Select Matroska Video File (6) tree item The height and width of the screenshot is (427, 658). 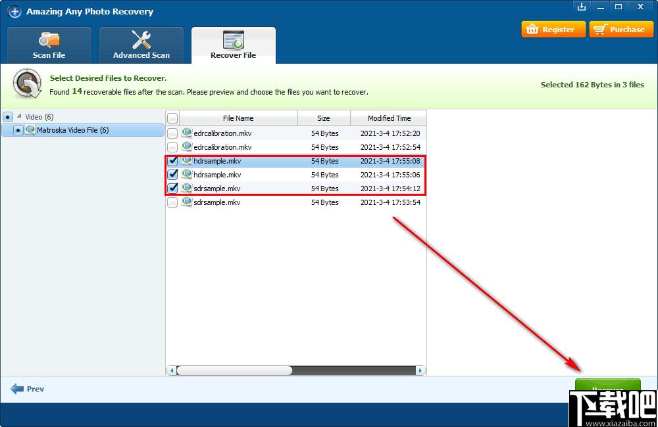point(83,130)
